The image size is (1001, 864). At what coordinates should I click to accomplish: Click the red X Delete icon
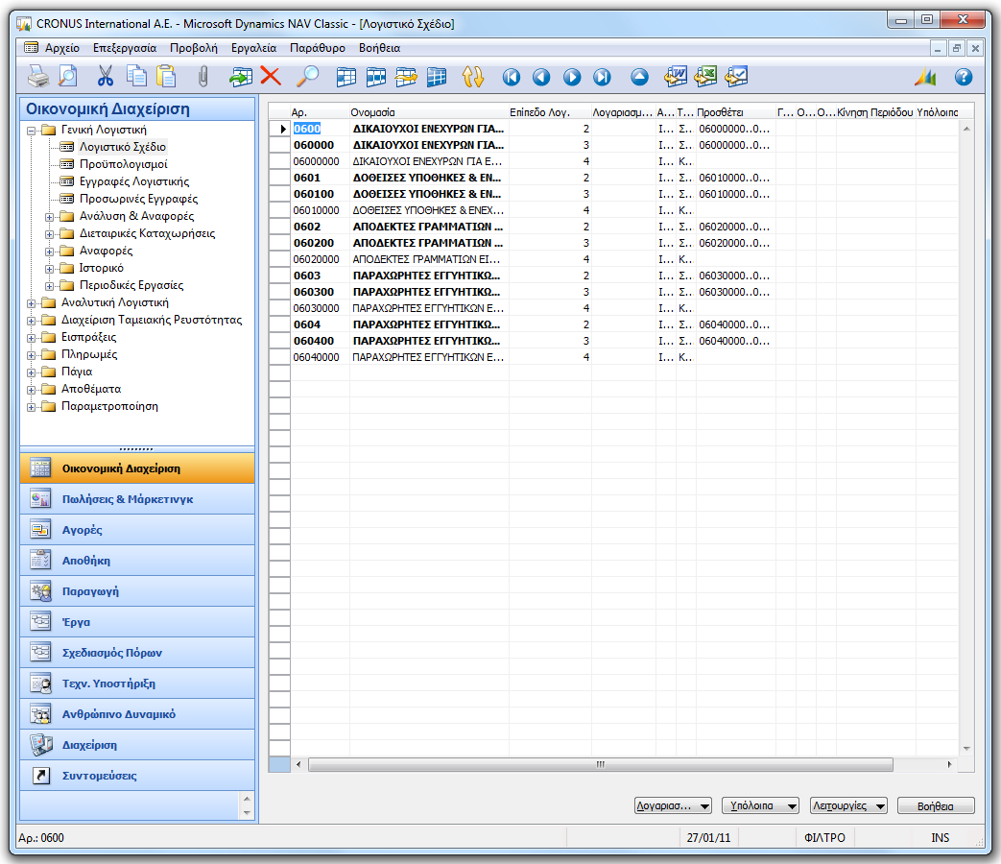coord(271,77)
